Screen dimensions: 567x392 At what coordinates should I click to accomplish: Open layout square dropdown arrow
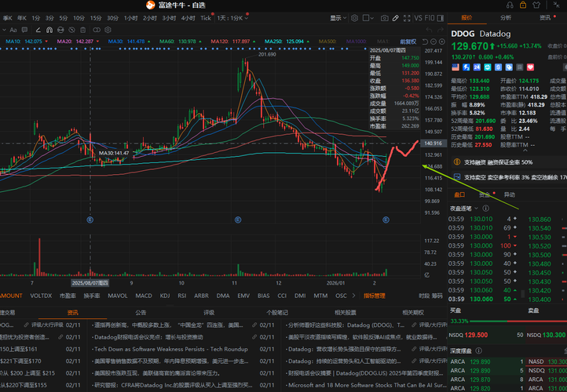point(372,18)
